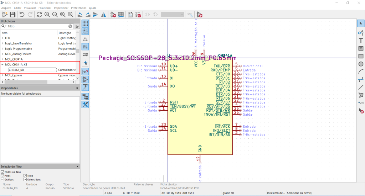The width and height of the screenshot is (365, 196).
Task: Expand the MCU_CH341A library
Action: point(2,59)
